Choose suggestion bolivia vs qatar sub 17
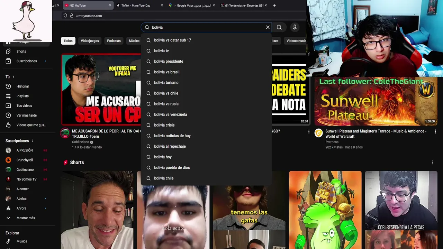The image size is (443, 249). pyautogui.click(x=206, y=40)
